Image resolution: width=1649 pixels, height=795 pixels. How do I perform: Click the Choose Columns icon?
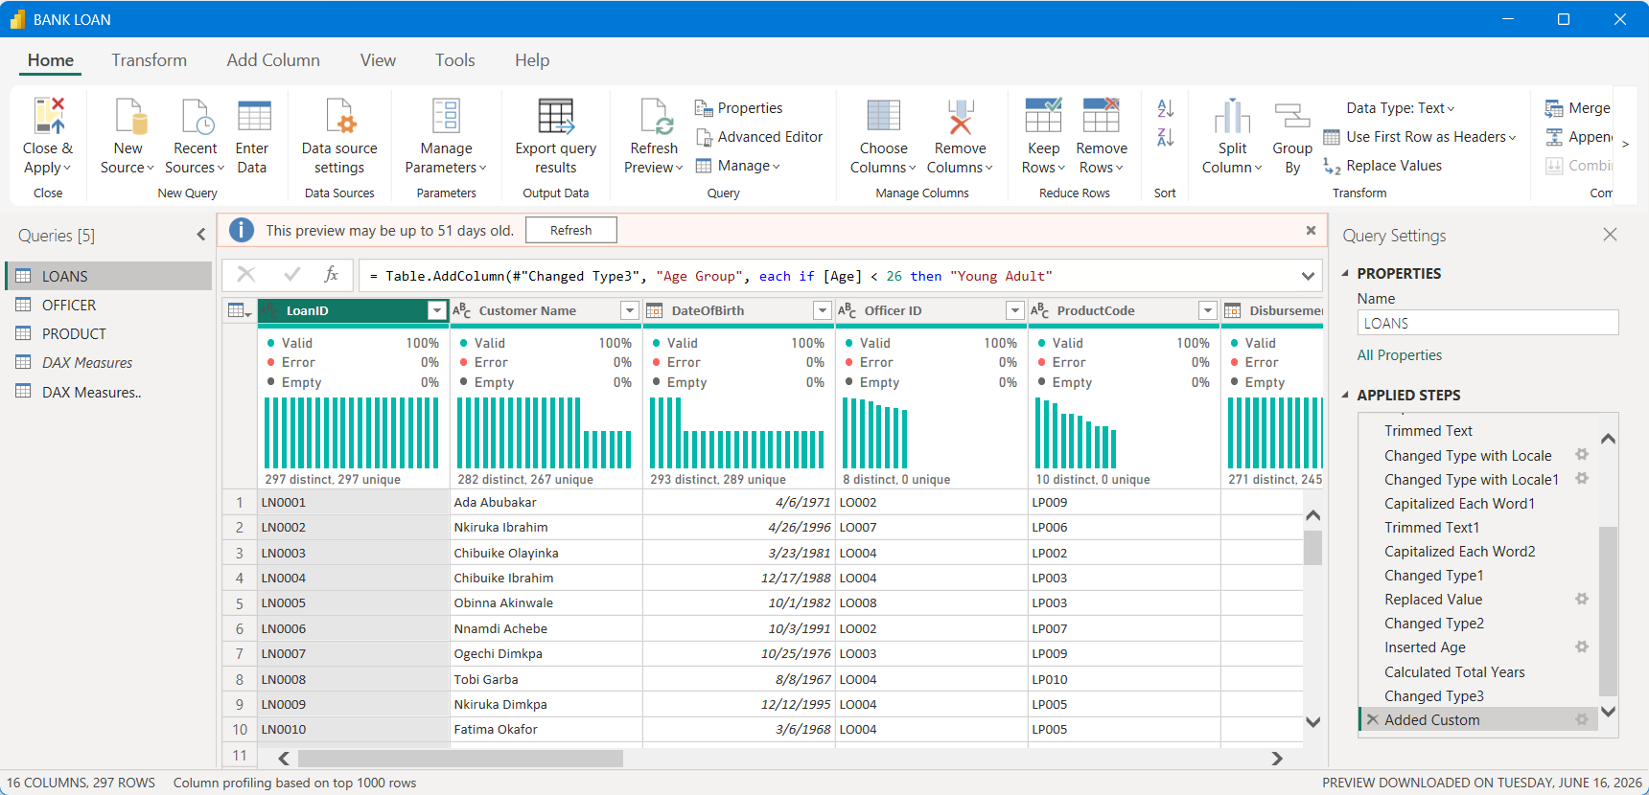pyautogui.click(x=883, y=115)
